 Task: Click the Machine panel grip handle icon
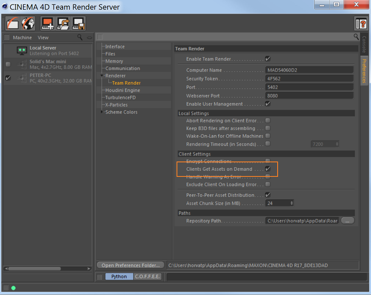point(7,37)
